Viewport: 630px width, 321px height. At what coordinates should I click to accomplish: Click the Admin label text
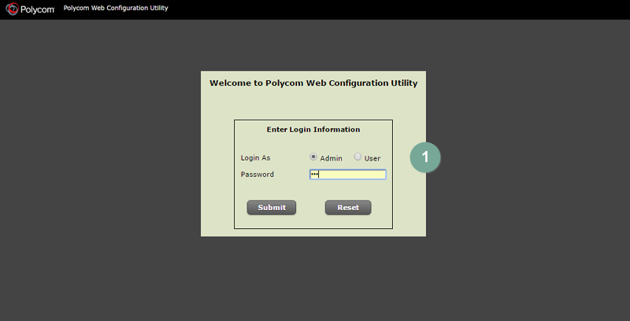(331, 158)
